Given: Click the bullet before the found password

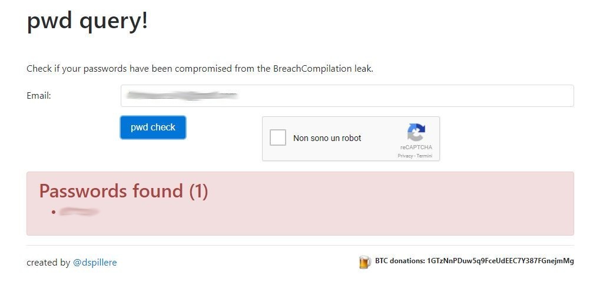Looking at the screenshot, I should [x=54, y=212].
